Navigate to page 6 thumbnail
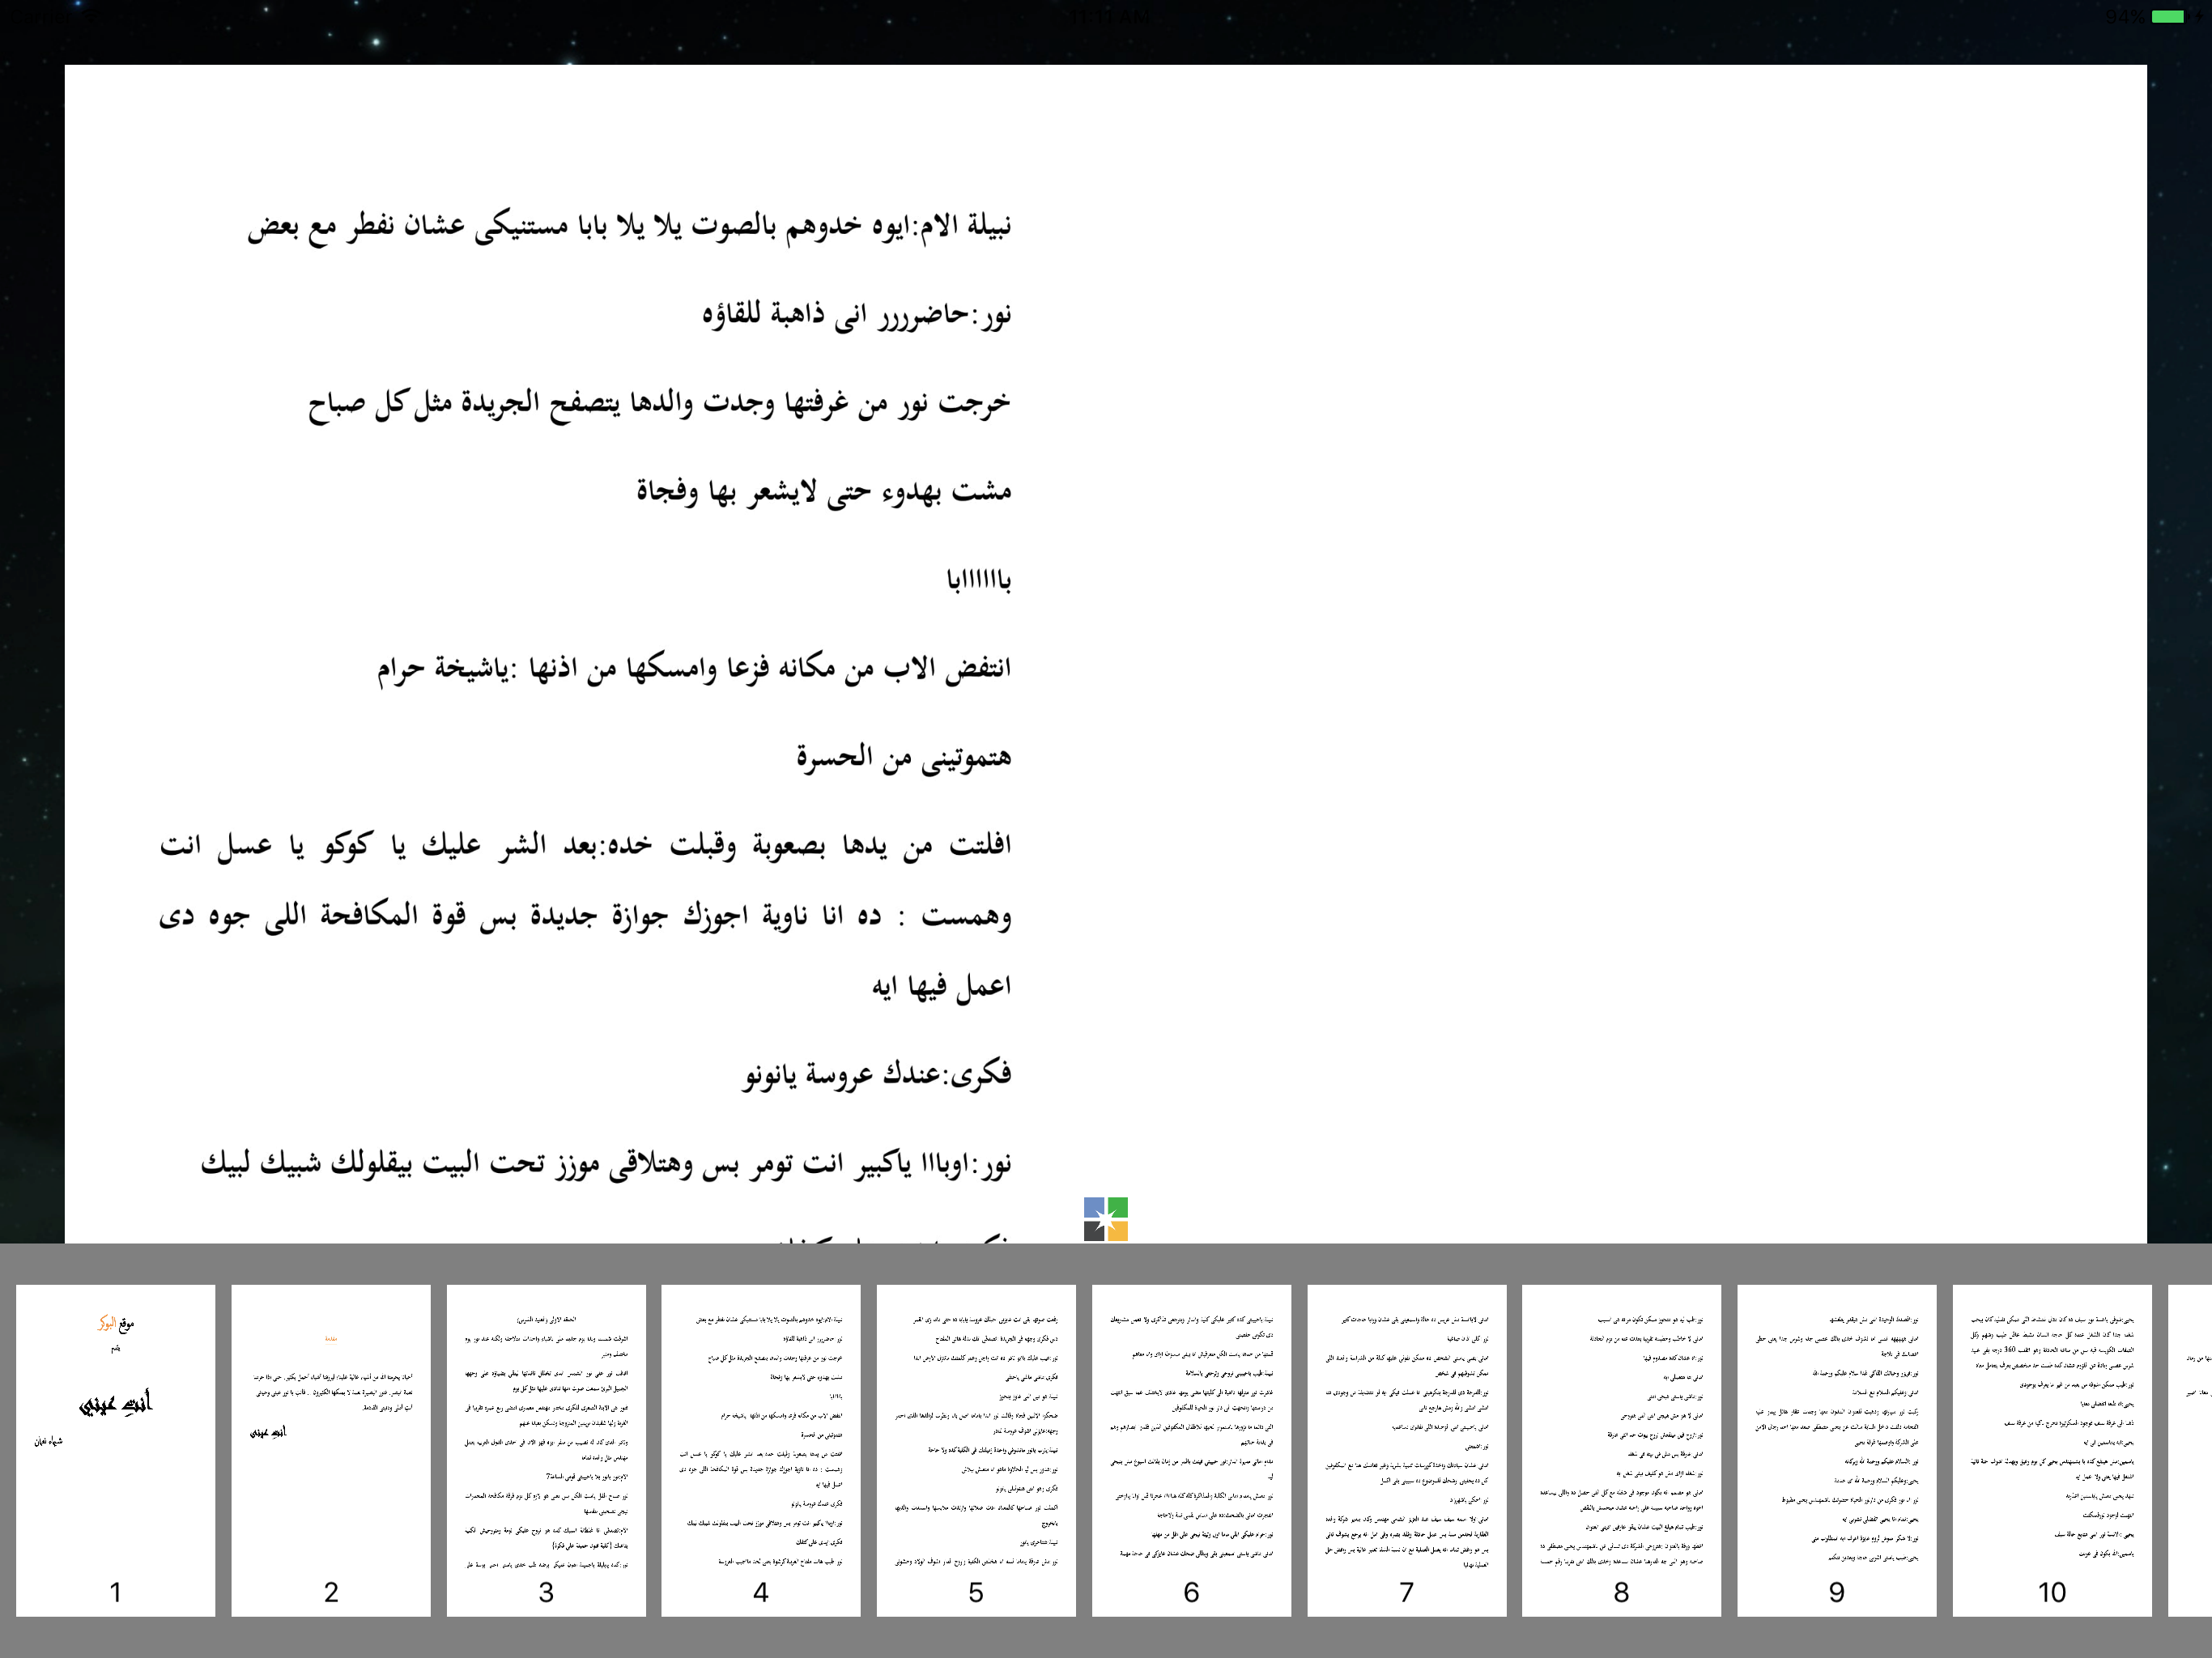The width and height of the screenshot is (2212, 1658). coord(1191,1450)
